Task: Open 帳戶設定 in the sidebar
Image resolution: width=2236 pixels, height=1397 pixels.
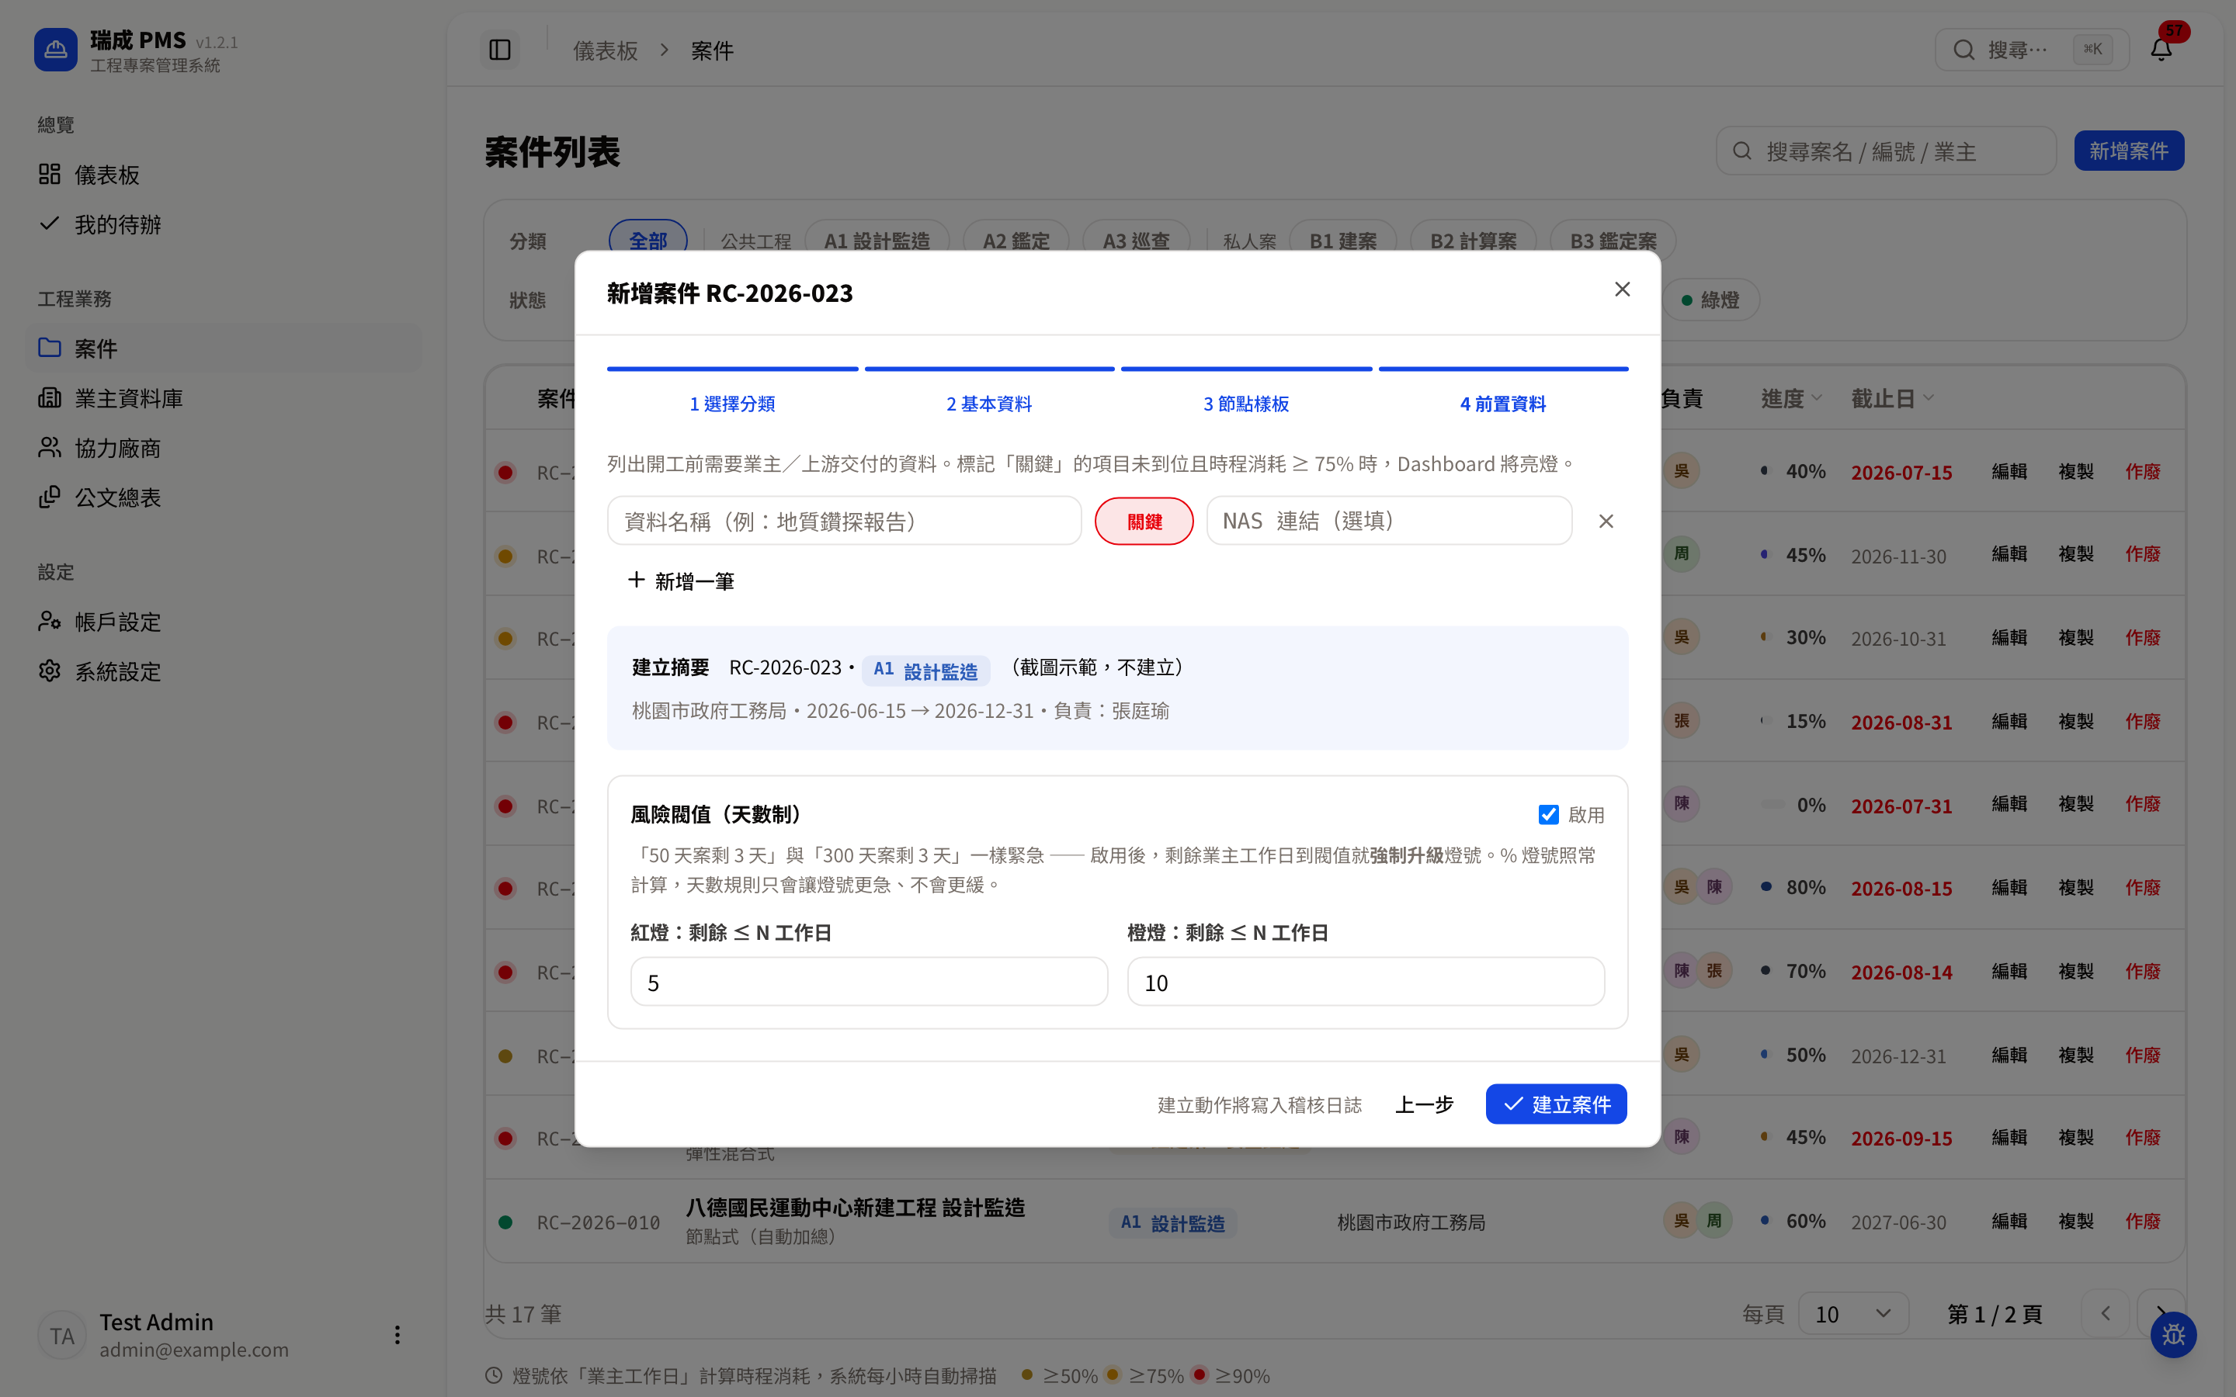Action: [x=224, y=622]
